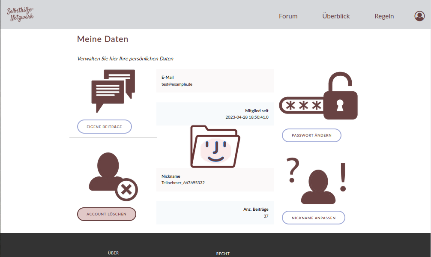Click the speech bubbles posts icon
The height and width of the screenshot is (257, 431).
113,91
